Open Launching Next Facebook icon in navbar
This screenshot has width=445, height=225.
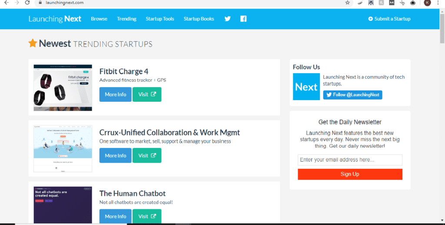(243, 19)
